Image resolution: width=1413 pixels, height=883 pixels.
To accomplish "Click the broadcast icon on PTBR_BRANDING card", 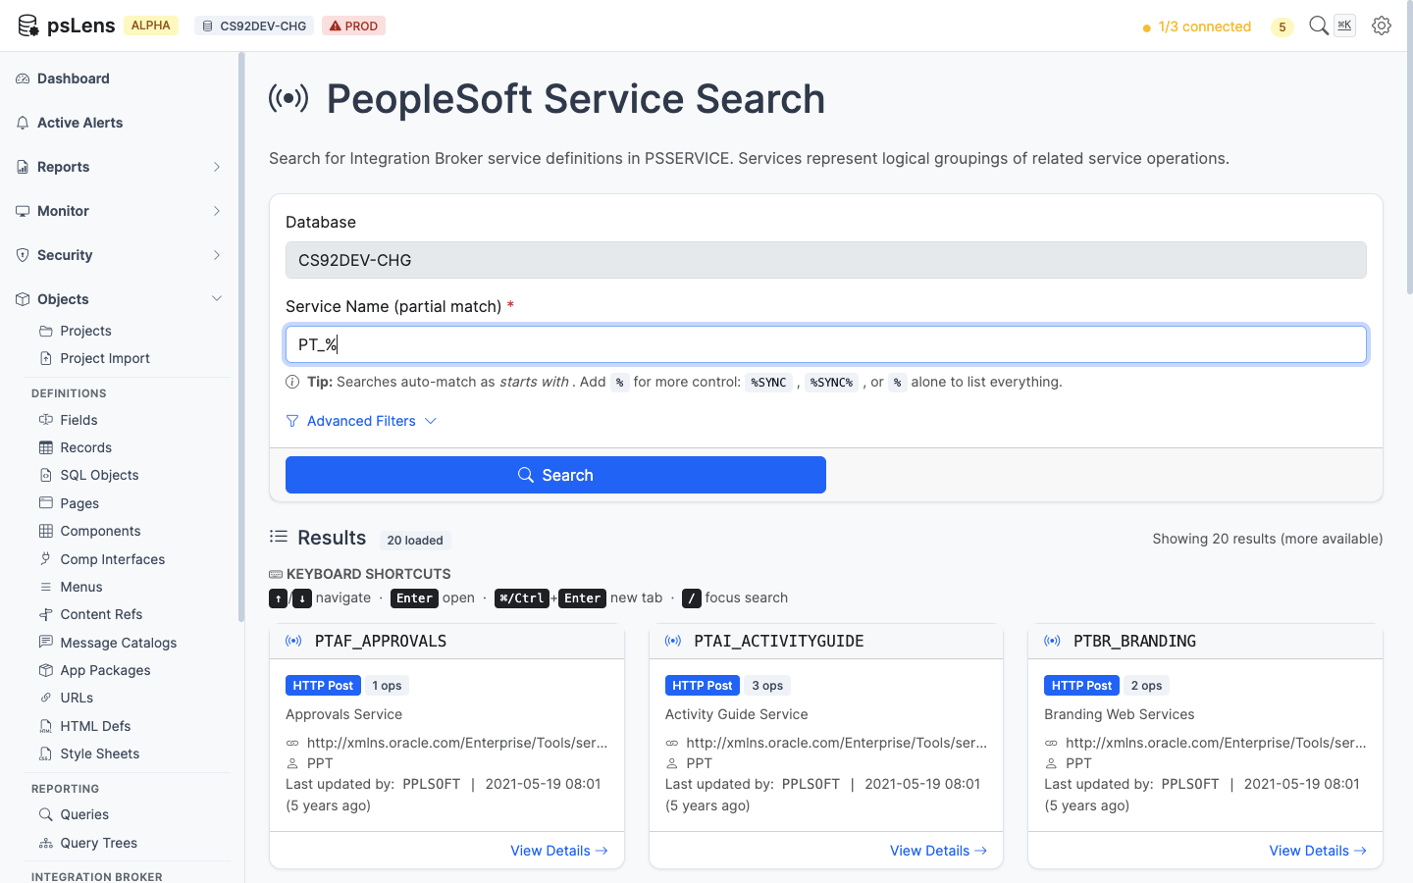I will point(1052,641).
